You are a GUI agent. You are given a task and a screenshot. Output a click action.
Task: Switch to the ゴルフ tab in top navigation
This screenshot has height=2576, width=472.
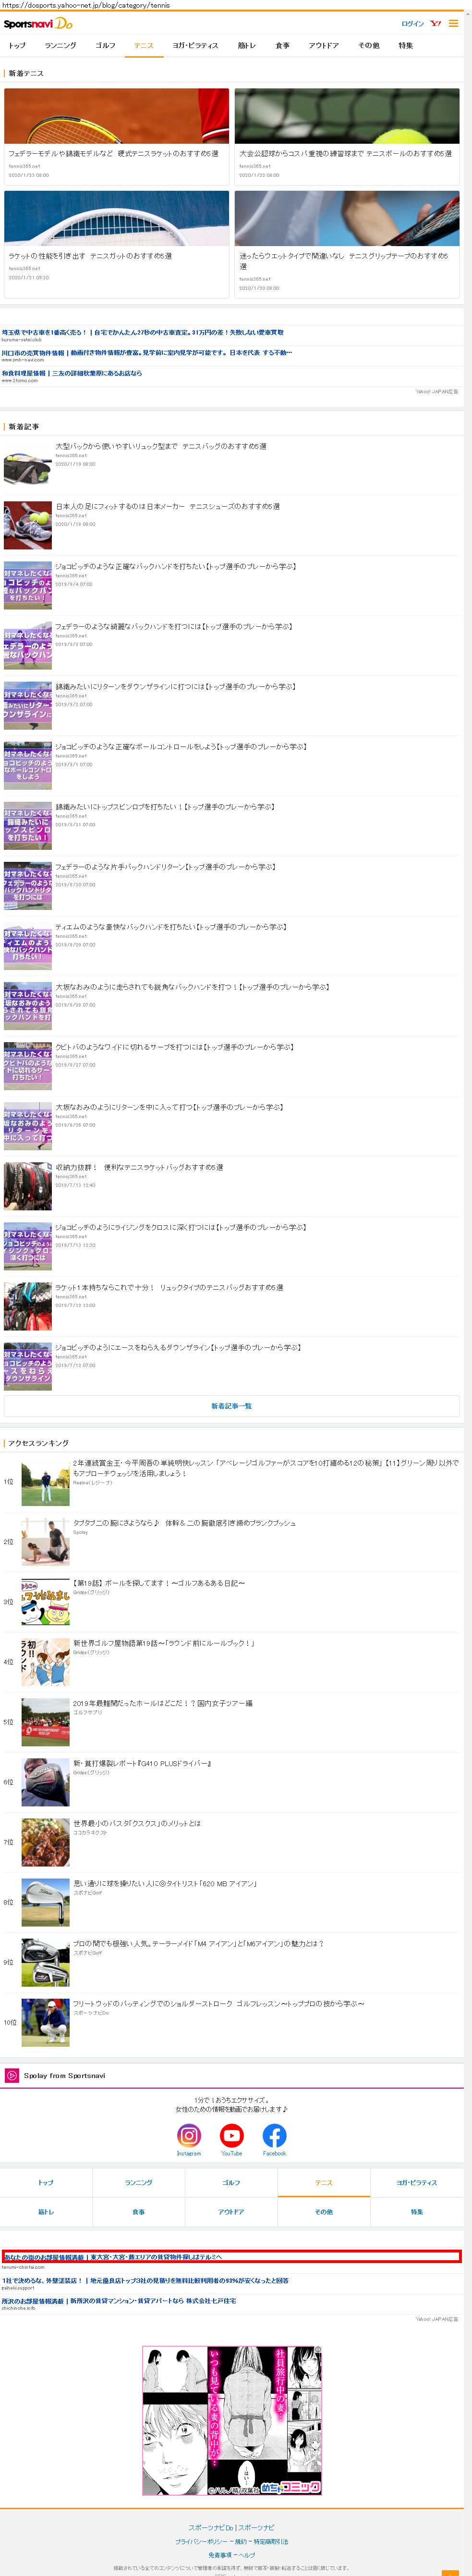tap(105, 45)
